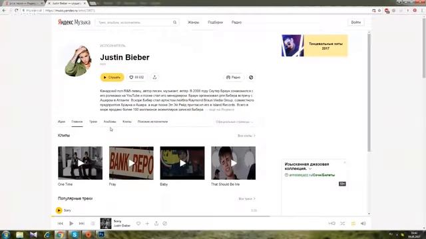
Task: Play the Baby video clip
Action: click(x=182, y=163)
